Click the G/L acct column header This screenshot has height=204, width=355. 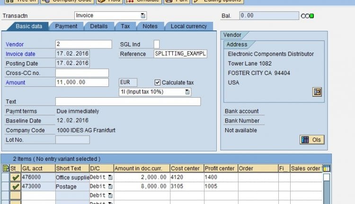(38, 168)
